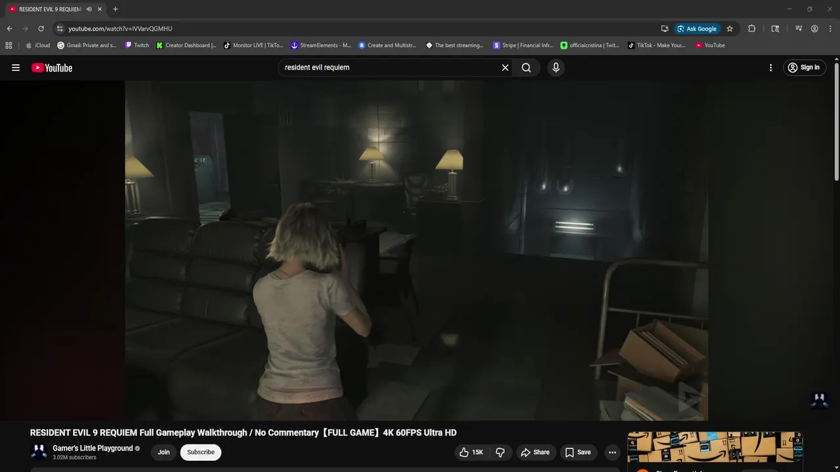Click the page vertical scrollbar
Image resolution: width=840 pixels, height=472 pixels.
tap(836, 121)
